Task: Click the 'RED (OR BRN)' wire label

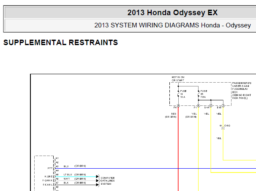Action: (x=171, y=115)
